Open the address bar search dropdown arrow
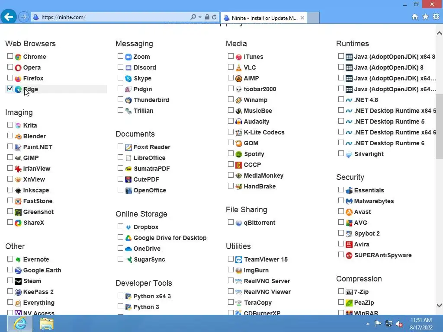The image size is (443, 332). pos(200,17)
